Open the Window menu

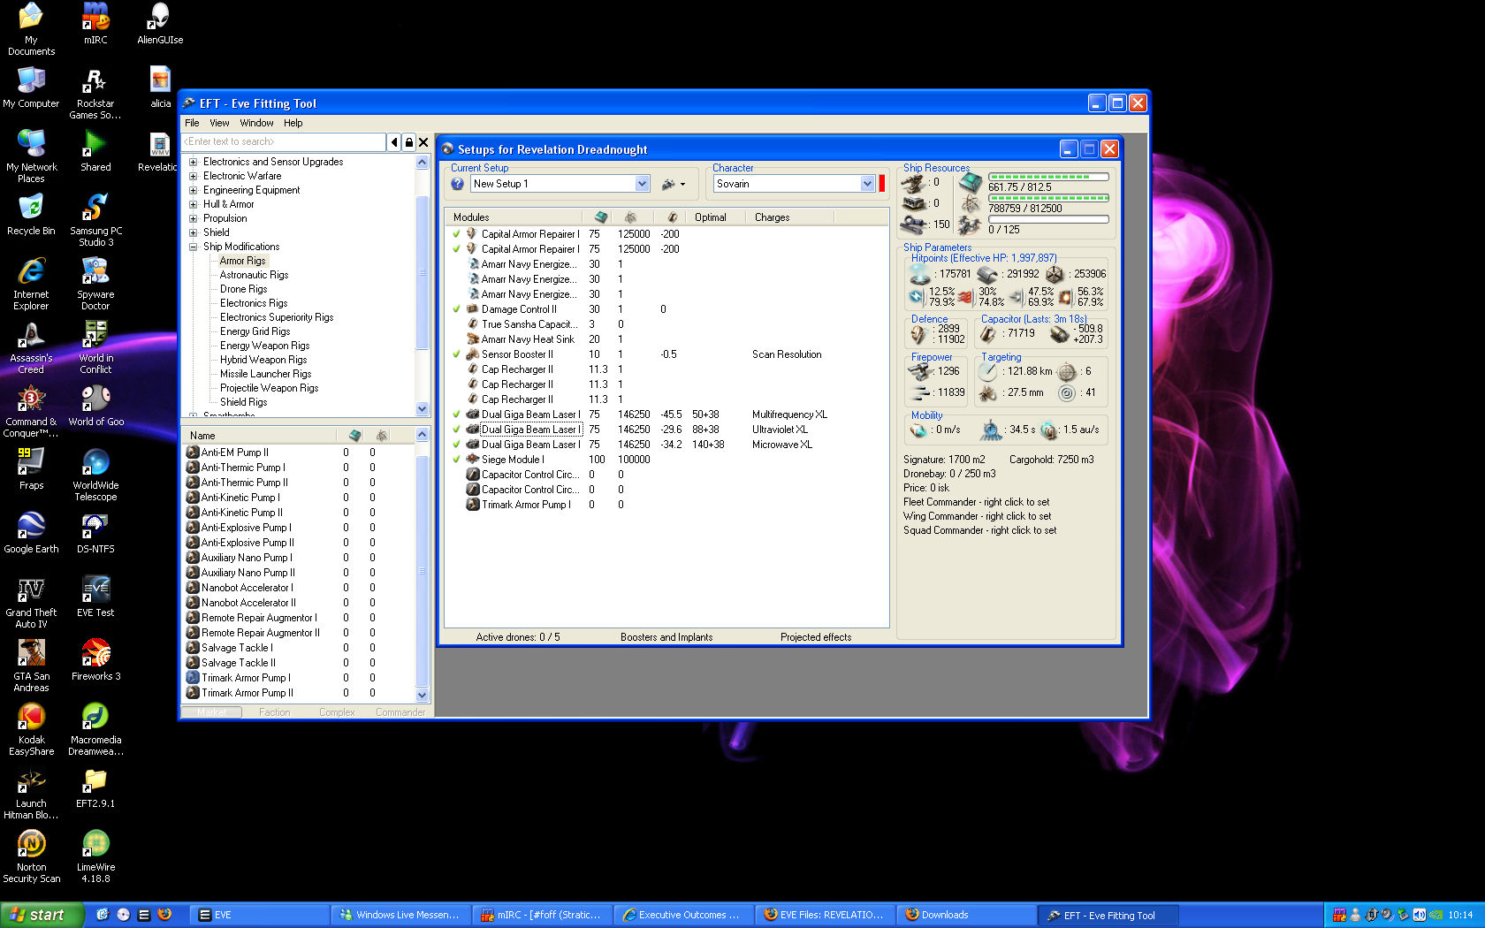pyautogui.click(x=256, y=123)
